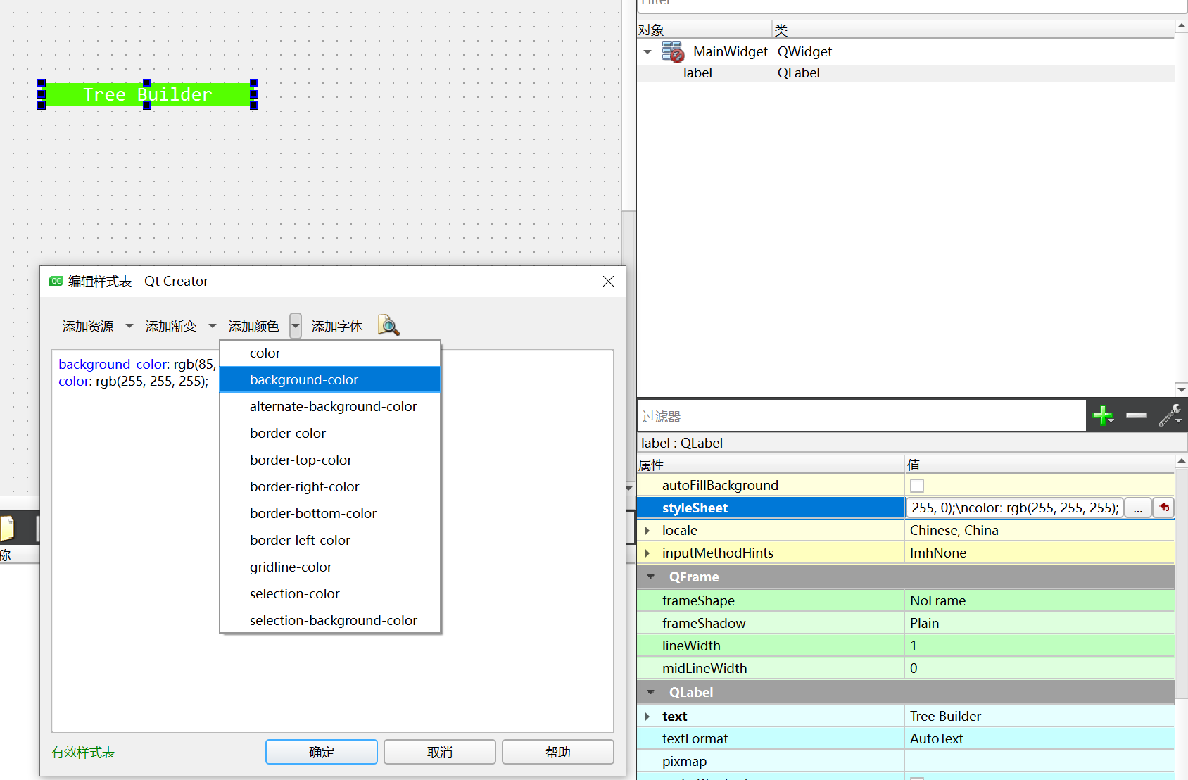Image resolution: width=1188 pixels, height=780 pixels.
Task: Click the 添加颜色 button
Action: pyautogui.click(x=254, y=326)
